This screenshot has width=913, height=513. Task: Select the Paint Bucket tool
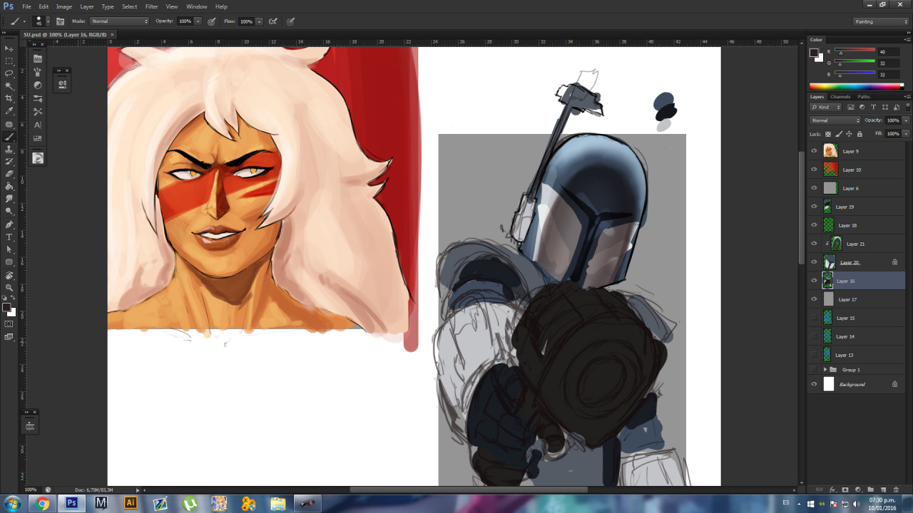pyautogui.click(x=9, y=186)
